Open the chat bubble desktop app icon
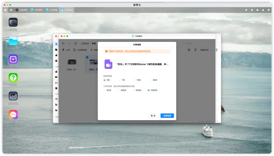Viewport: 274px width, 156px height. coord(13,114)
